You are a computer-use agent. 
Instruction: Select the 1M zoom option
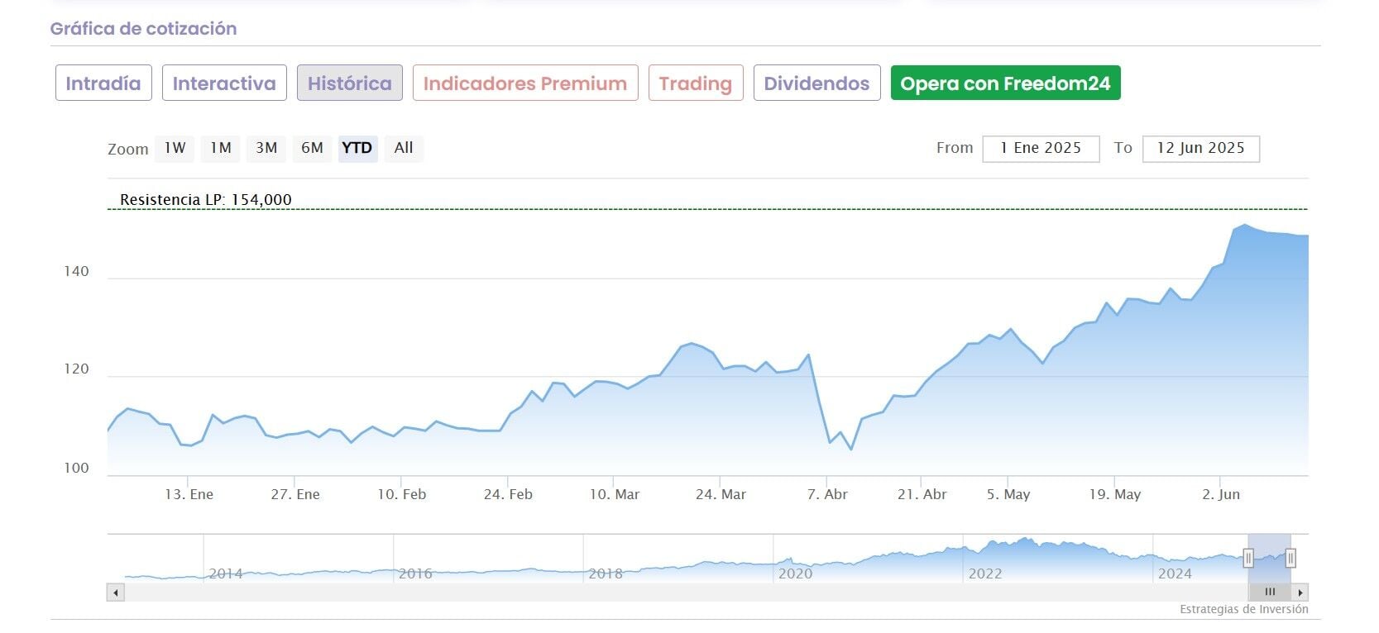pos(220,149)
